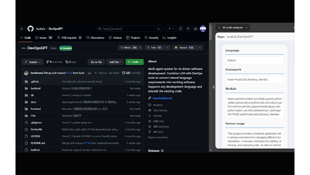The width and height of the screenshot is (310, 175).
Task: Focus the 'Type / to search' box
Action: point(129,29)
